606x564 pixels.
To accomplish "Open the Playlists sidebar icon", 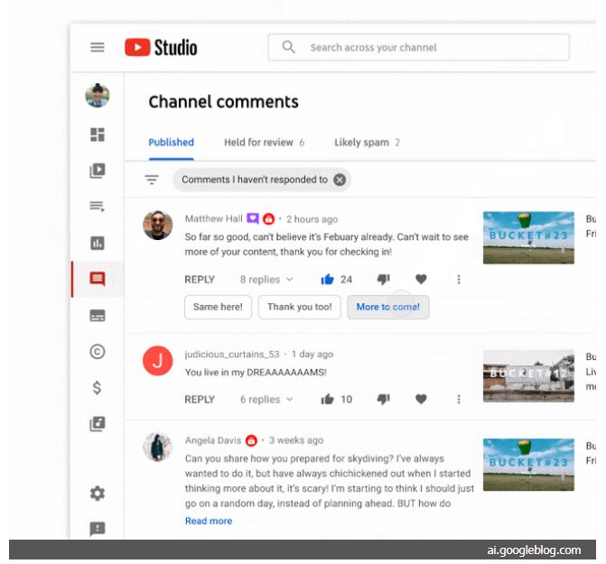I will pos(98,207).
